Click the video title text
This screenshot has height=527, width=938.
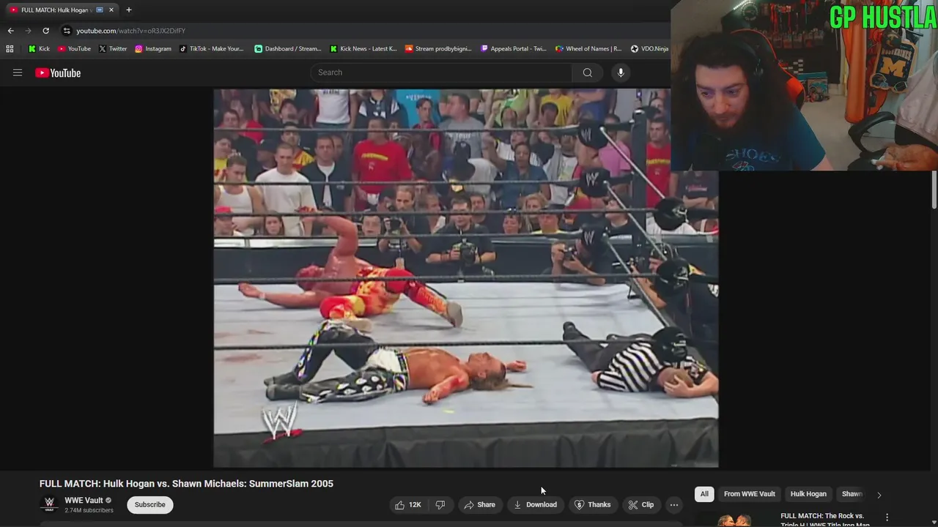click(x=186, y=484)
